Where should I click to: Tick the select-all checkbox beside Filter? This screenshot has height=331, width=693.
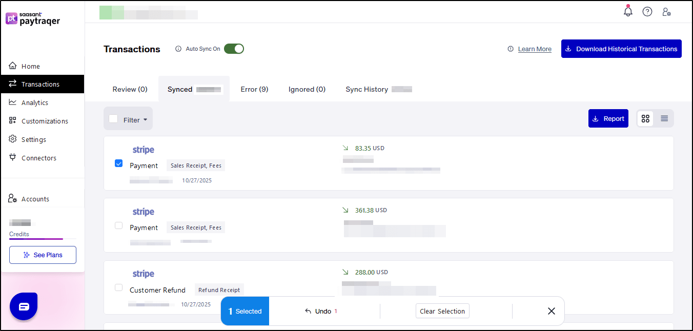tap(113, 119)
